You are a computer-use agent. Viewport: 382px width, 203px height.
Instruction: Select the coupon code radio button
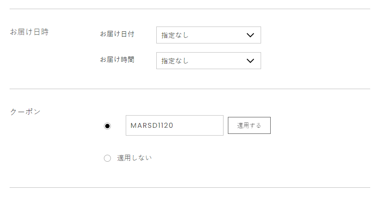coord(107,126)
